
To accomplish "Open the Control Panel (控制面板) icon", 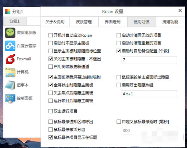I will pyautogui.click(x=10, y=98).
